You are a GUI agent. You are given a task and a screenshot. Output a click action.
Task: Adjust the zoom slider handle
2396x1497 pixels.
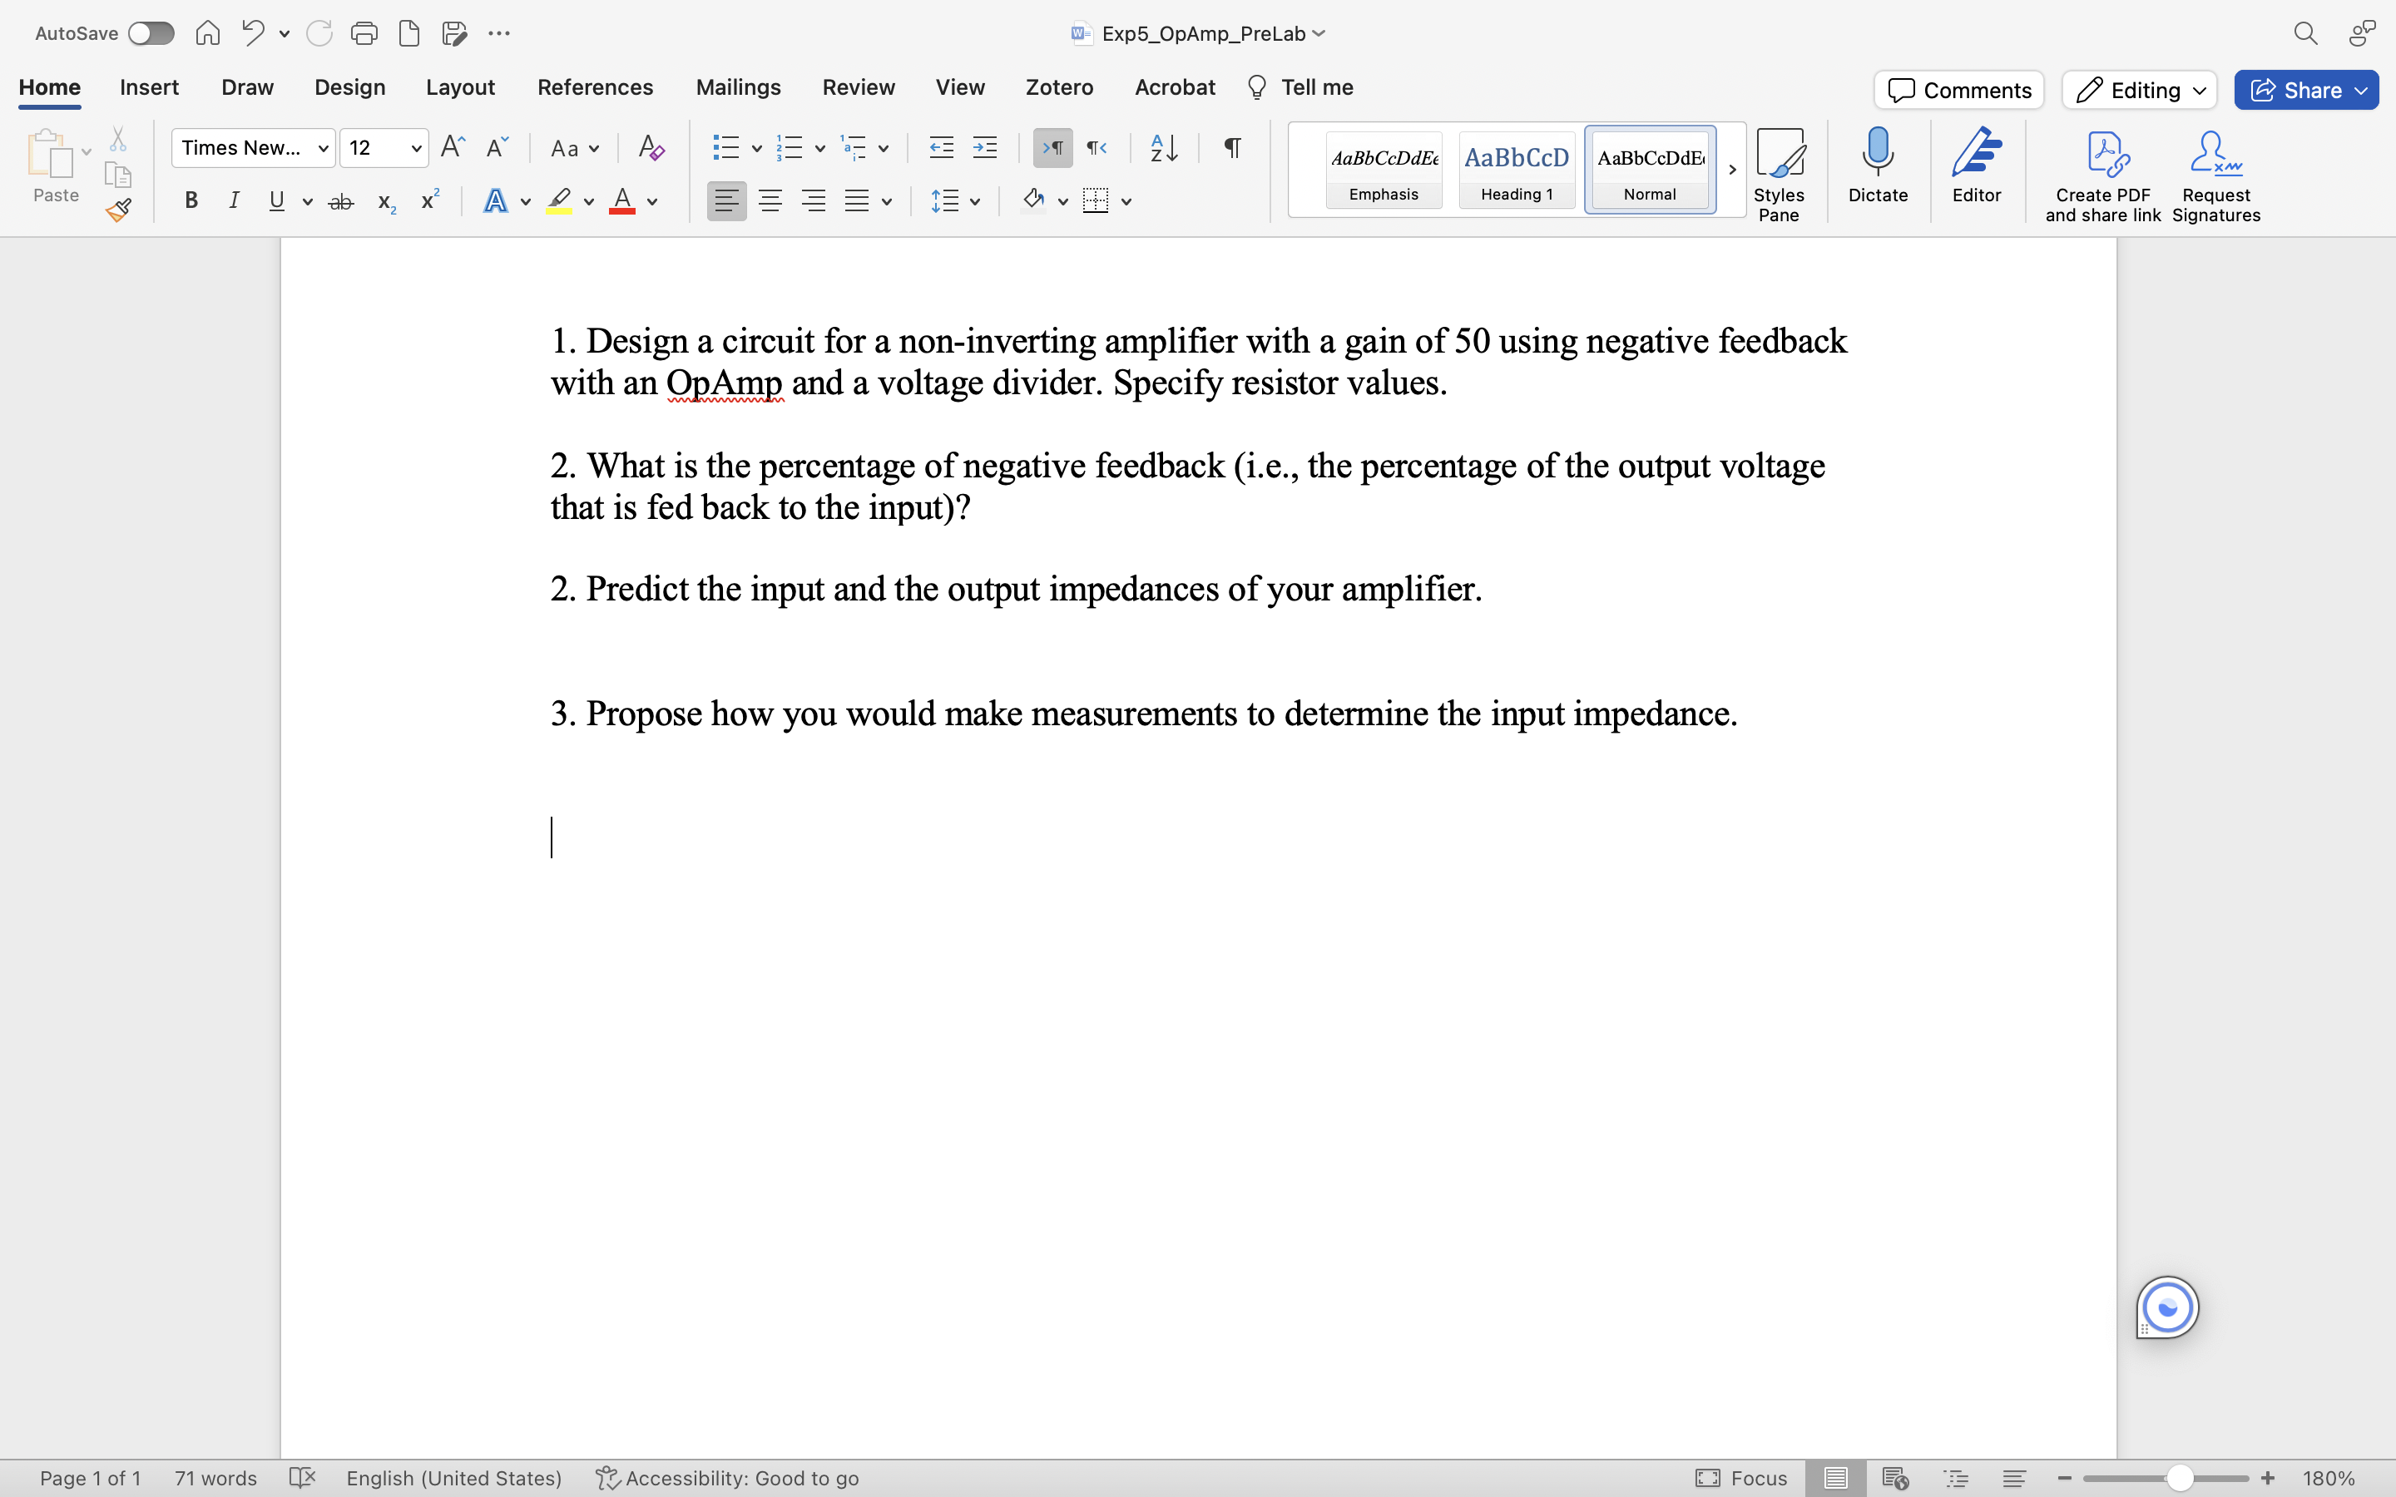click(2179, 1478)
